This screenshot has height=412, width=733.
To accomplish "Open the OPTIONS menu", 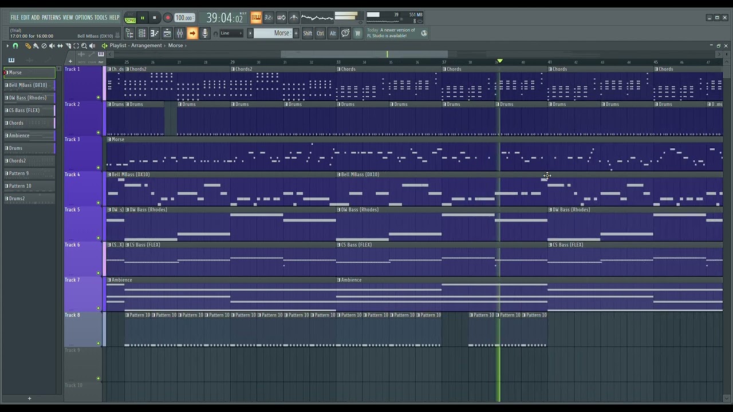I will (x=84, y=18).
